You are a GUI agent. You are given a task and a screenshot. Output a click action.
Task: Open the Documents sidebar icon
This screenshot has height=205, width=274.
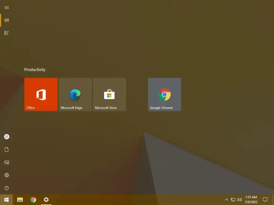click(7, 149)
